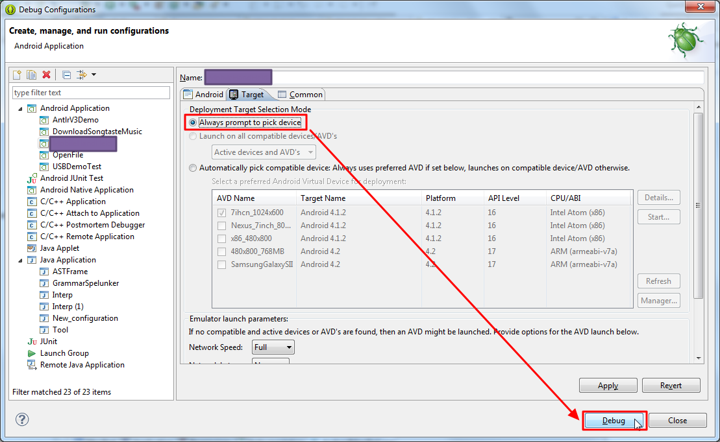Image resolution: width=720 pixels, height=442 pixels.
Task: Switch to the Target tab
Action: point(247,95)
